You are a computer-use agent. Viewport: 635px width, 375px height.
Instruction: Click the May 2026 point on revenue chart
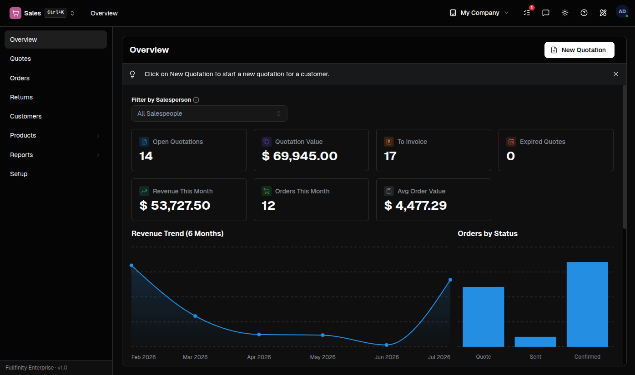click(323, 335)
